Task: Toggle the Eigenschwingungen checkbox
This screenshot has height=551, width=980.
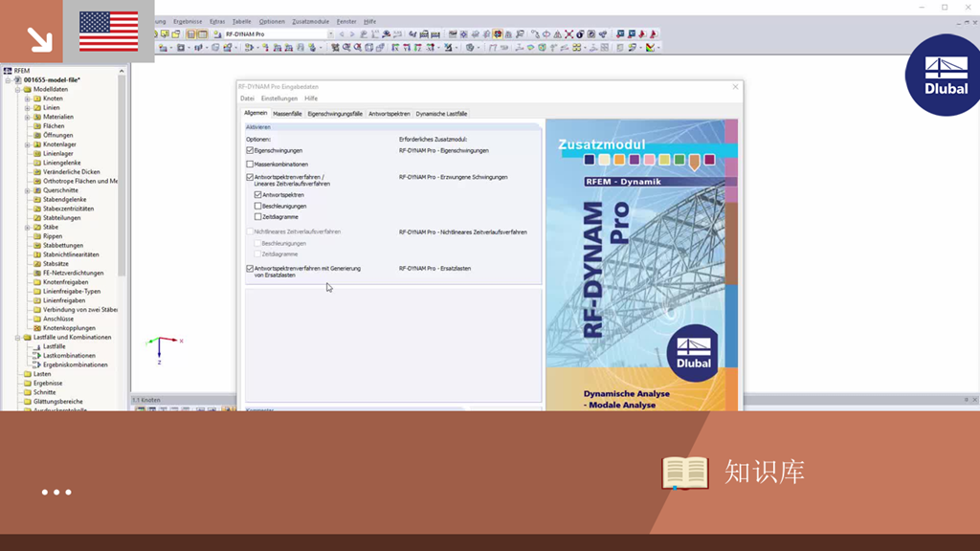Action: tap(250, 150)
